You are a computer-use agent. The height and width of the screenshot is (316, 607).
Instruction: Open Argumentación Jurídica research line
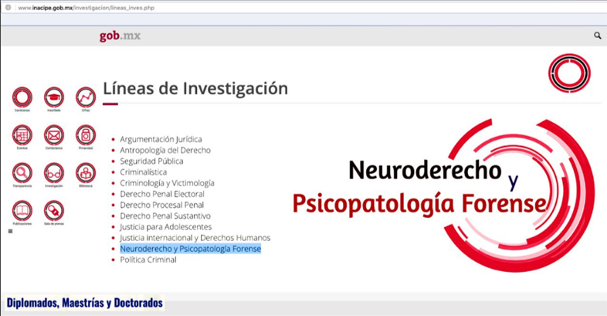tap(161, 139)
